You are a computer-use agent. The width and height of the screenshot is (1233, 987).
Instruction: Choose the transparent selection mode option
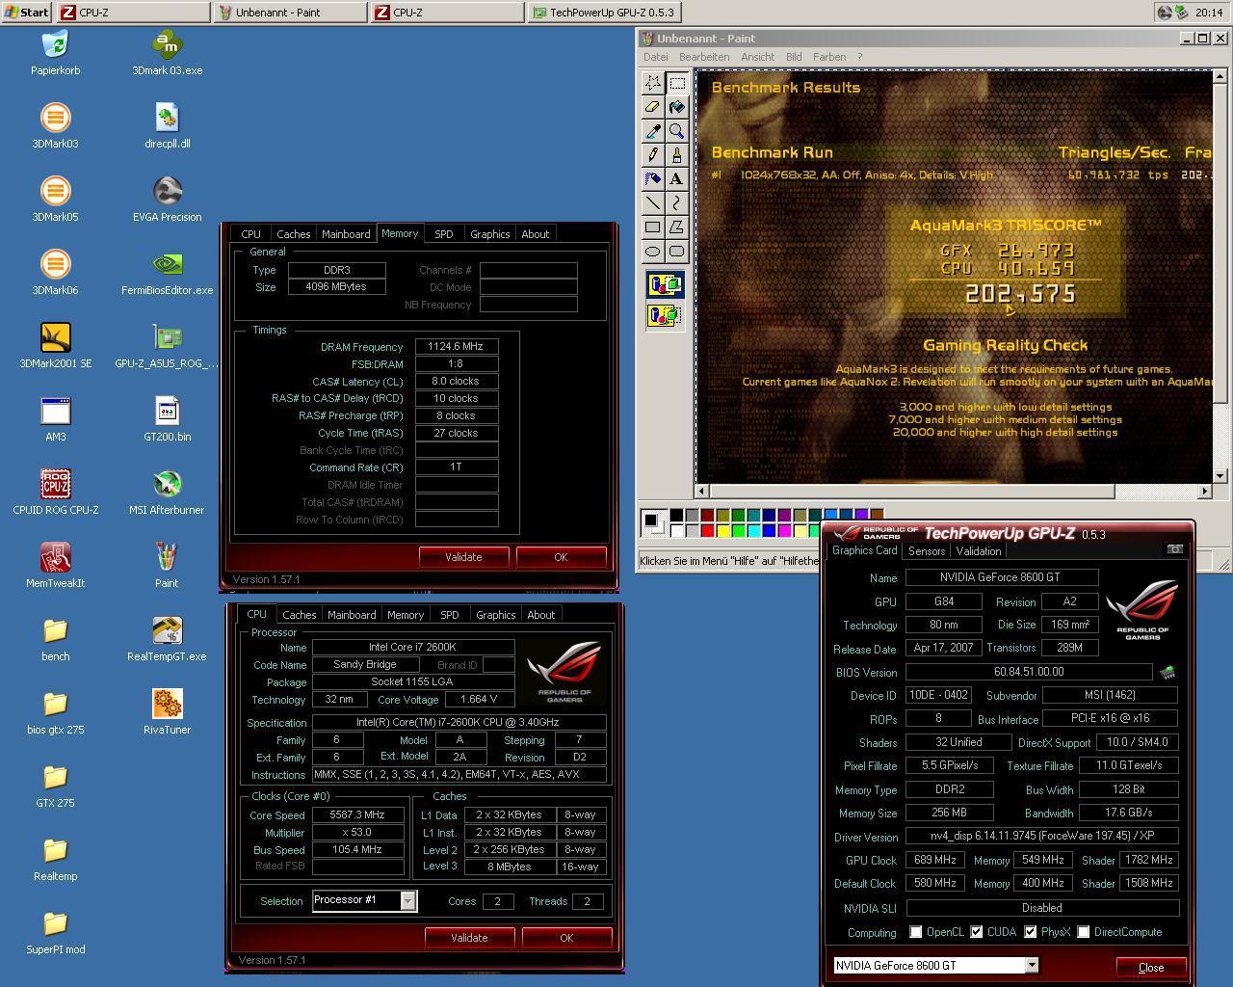tap(665, 315)
